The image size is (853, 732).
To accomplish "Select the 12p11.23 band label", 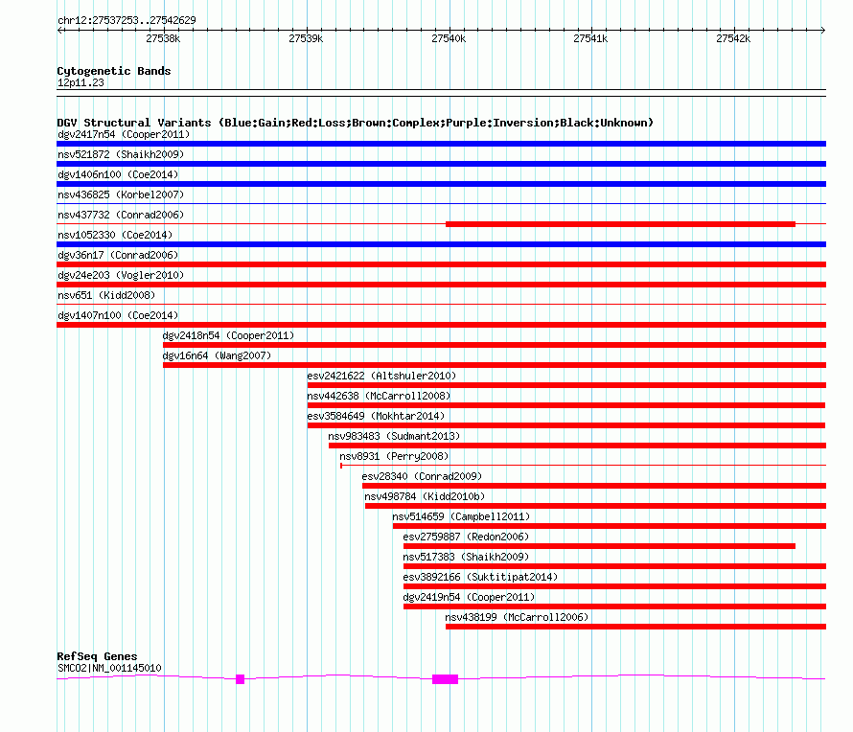I will click(81, 82).
